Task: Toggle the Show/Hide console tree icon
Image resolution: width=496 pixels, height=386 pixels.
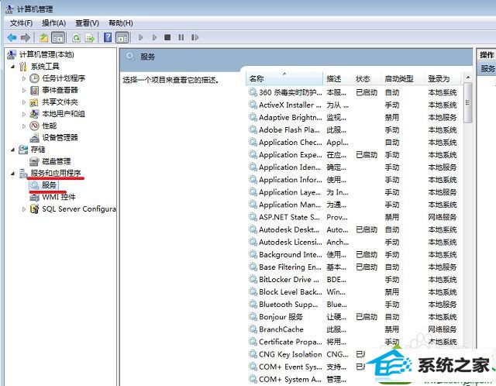Action: [57, 38]
